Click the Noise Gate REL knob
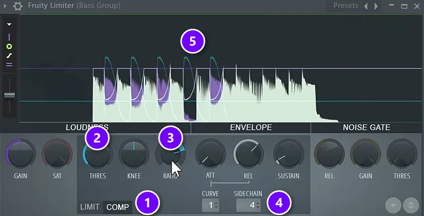 (329, 154)
